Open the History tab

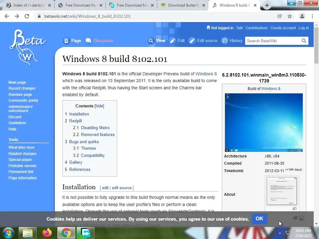236,41
